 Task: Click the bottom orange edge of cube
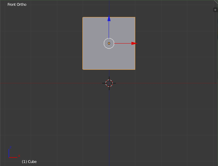point(95,69)
